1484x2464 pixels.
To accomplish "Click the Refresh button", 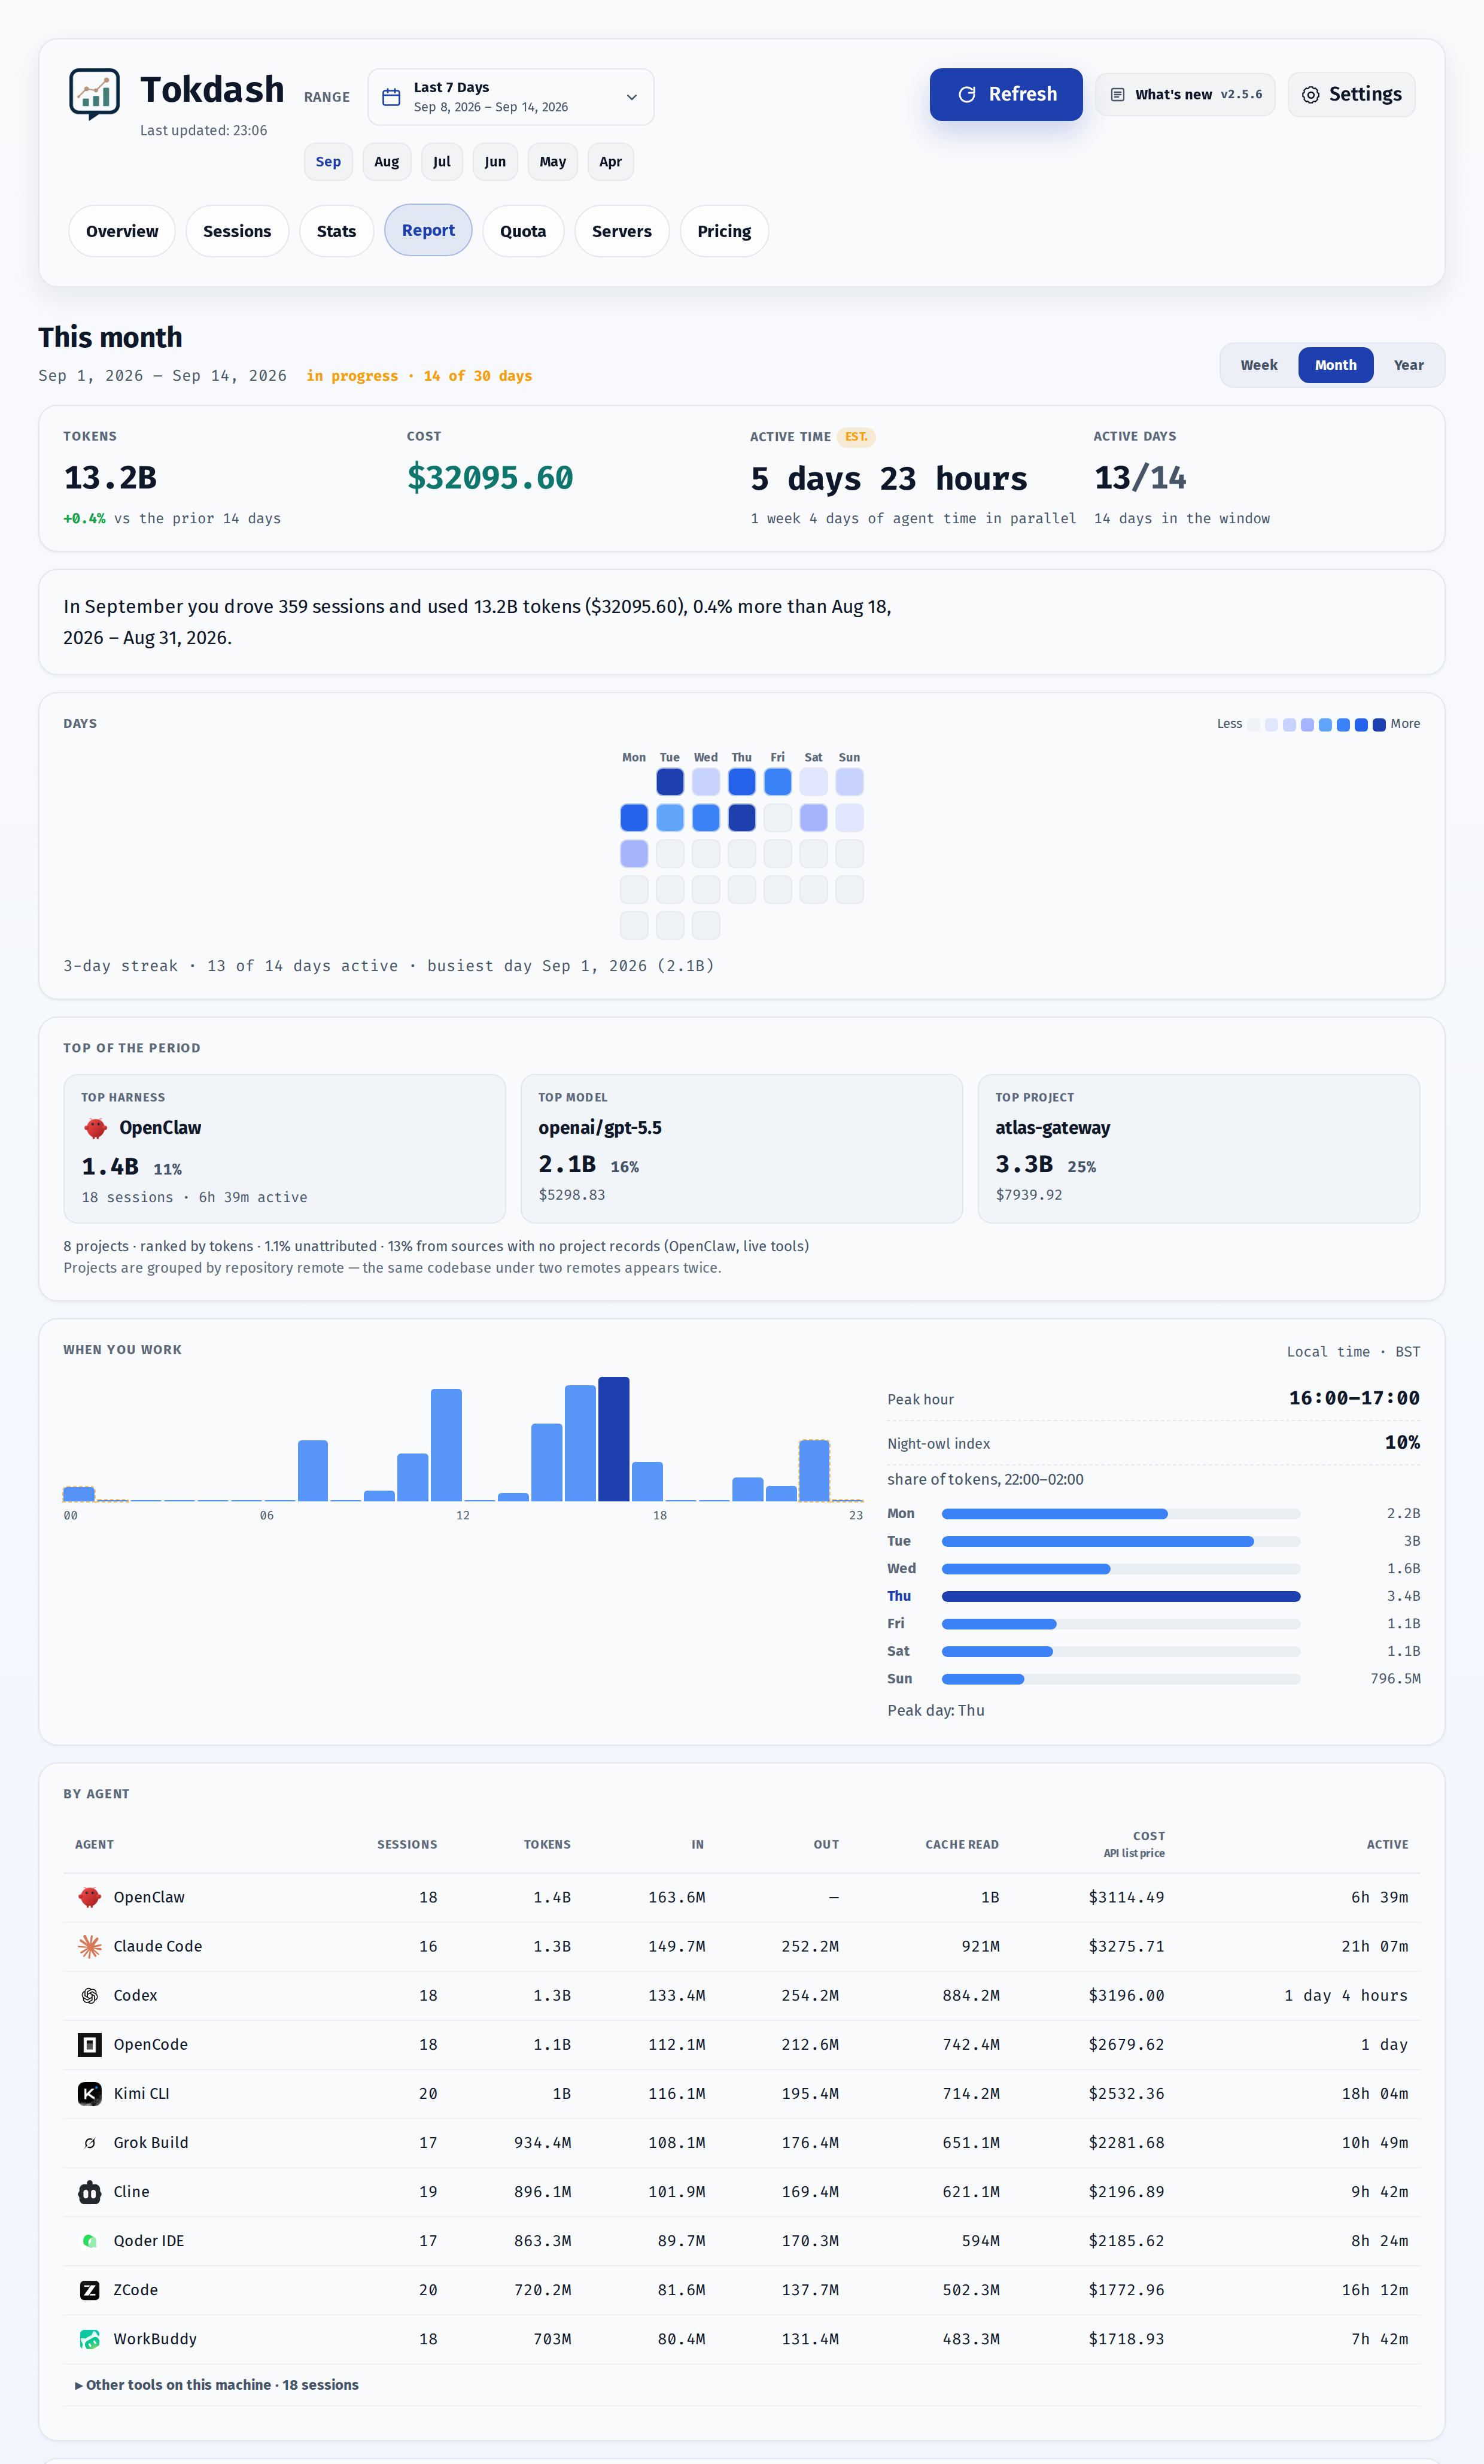I will (x=1005, y=94).
